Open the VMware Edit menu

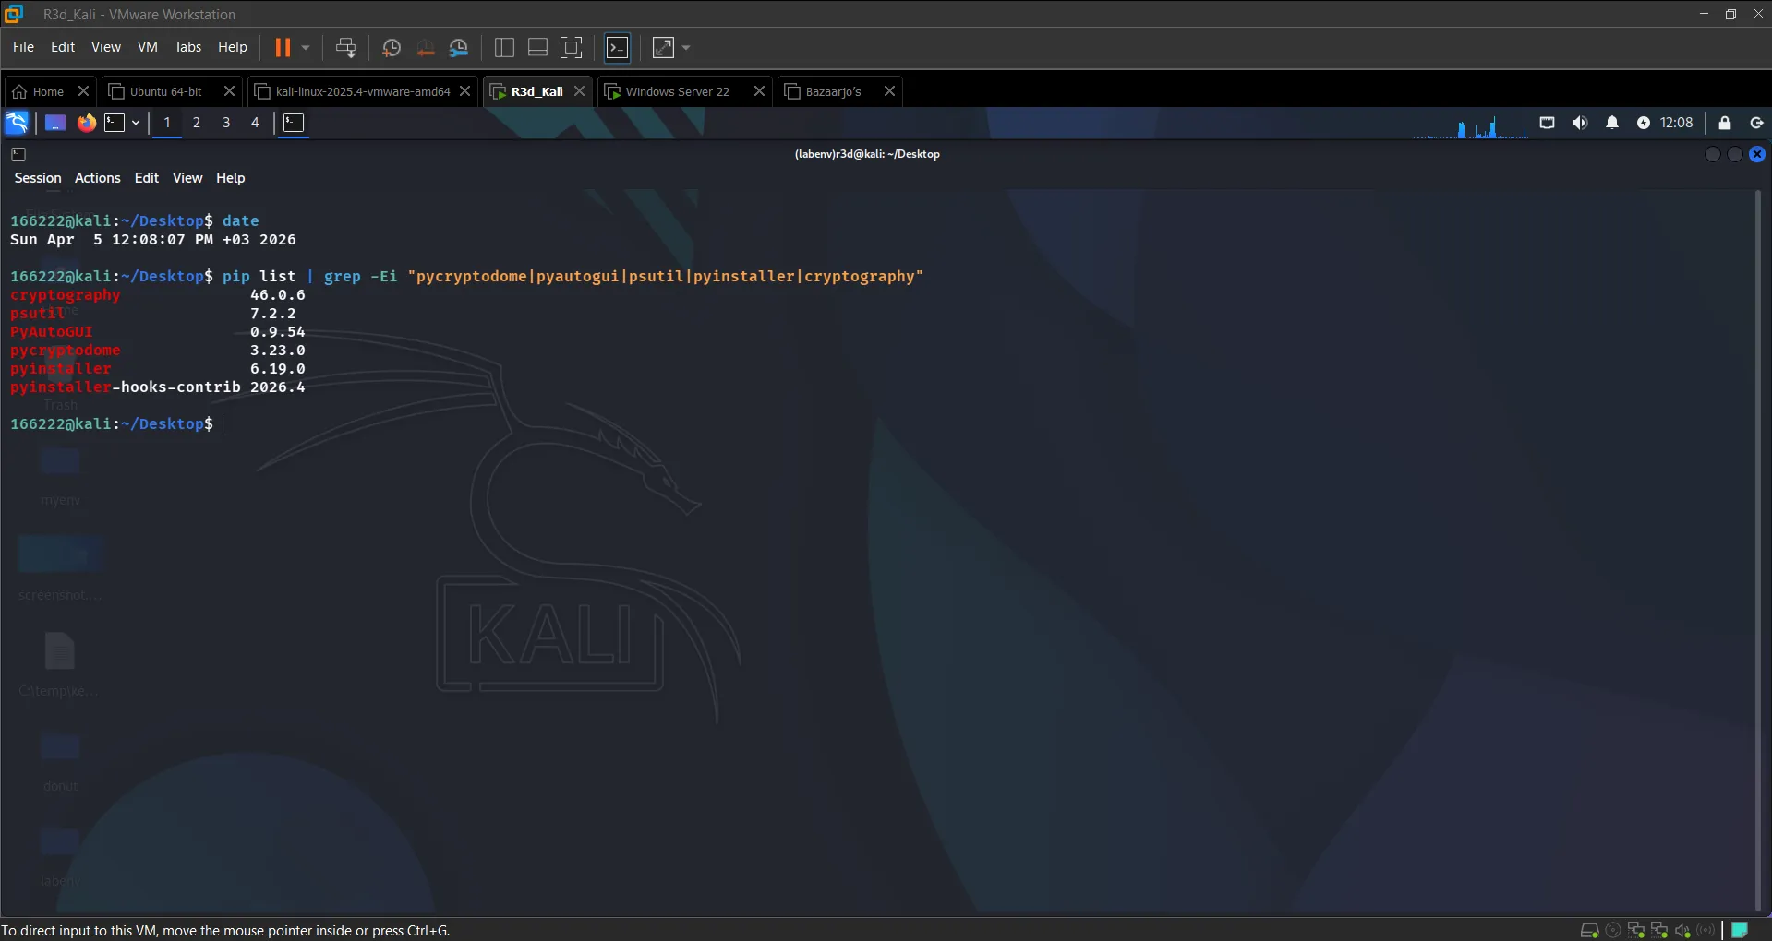pos(63,47)
